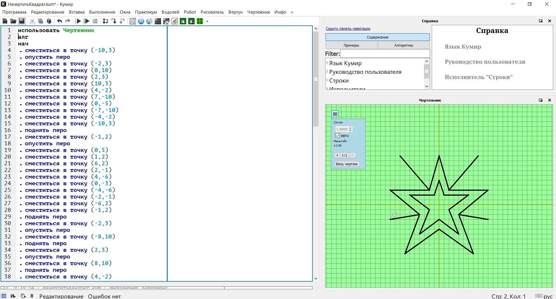Open the Программа menu
Image resolution: width=556 pixels, height=299 pixels.
(14, 12)
